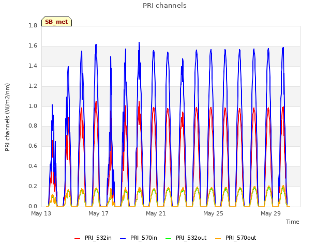Toggle PRI_570in legend entry

point(139,238)
